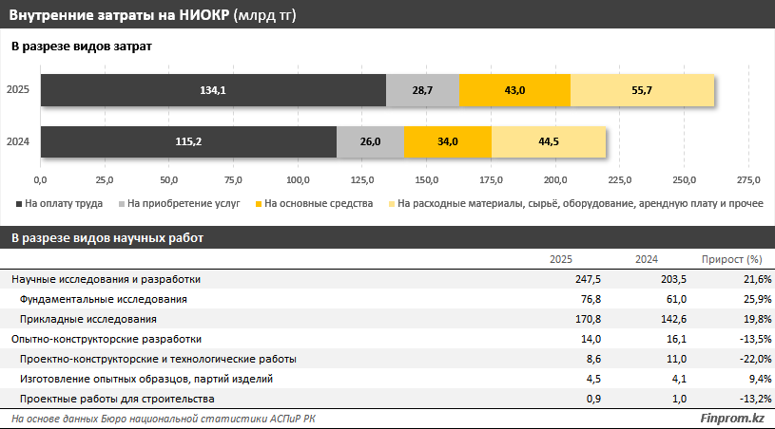The image size is (775, 429).
Task: Select the Научные исследования и разработки row
Action: coord(106,279)
